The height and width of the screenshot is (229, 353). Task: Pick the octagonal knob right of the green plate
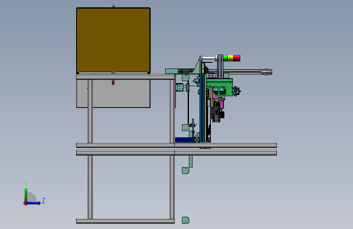[236, 91]
